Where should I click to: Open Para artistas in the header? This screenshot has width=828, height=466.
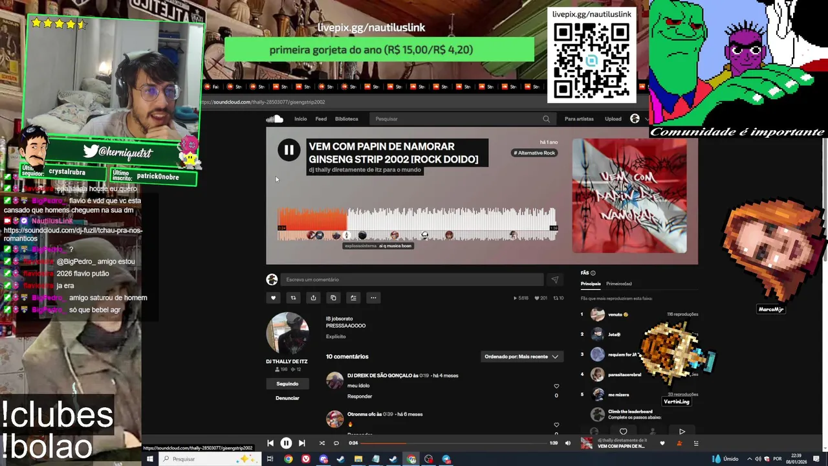tap(579, 119)
